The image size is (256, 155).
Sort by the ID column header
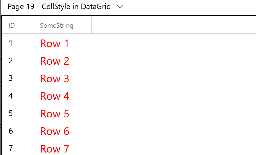coord(17,25)
